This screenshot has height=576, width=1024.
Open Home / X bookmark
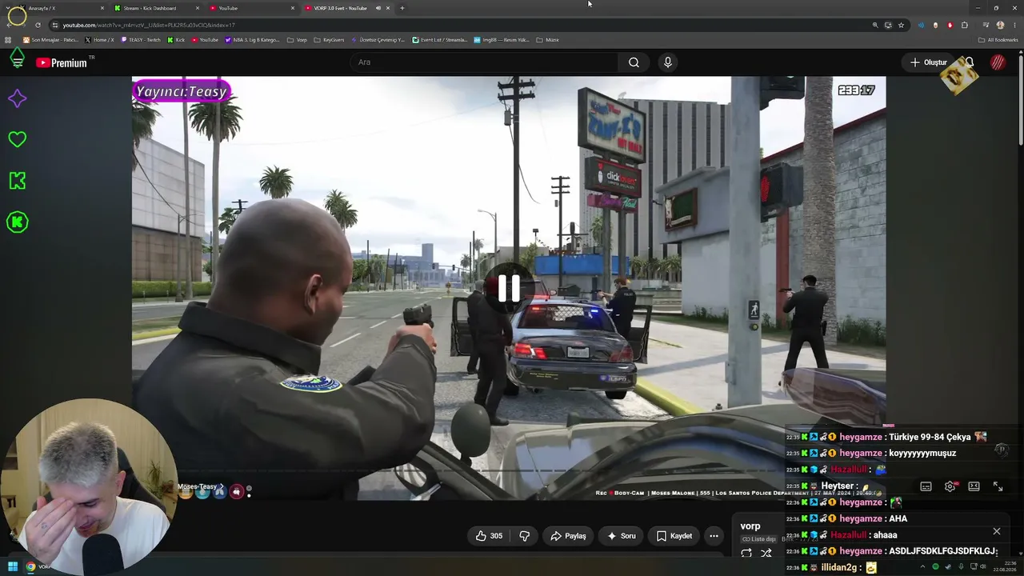point(99,40)
